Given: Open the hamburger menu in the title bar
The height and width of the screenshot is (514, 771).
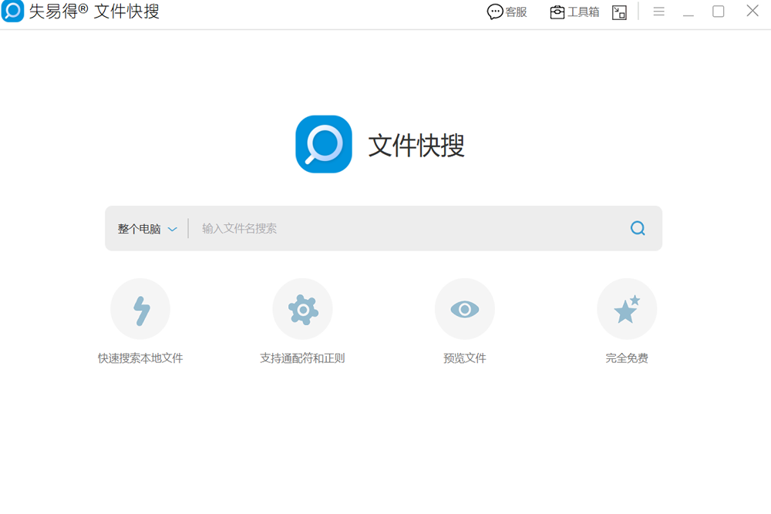Looking at the screenshot, I should (658, 12).
